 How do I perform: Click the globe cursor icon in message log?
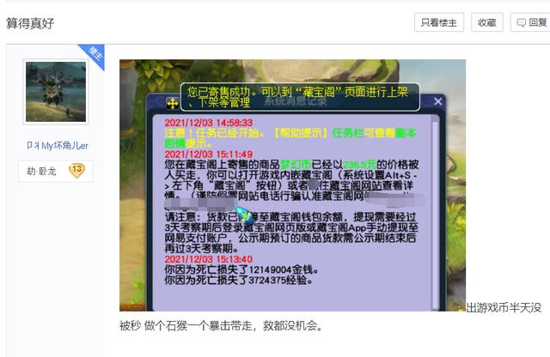[244, 216]
